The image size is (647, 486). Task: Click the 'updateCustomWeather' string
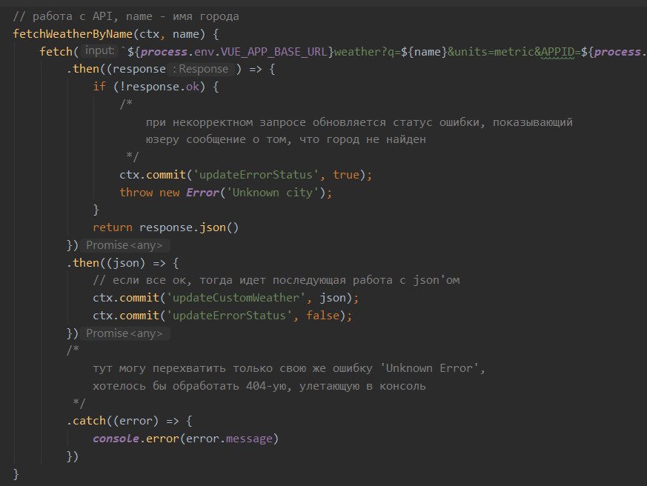pos(236,298)
